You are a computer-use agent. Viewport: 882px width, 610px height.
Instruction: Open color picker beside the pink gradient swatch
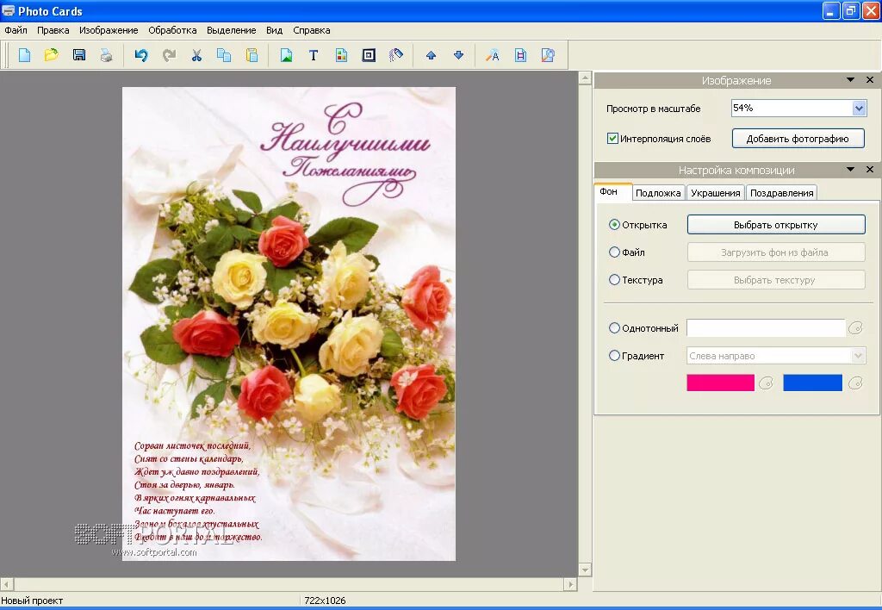[766, 383]
